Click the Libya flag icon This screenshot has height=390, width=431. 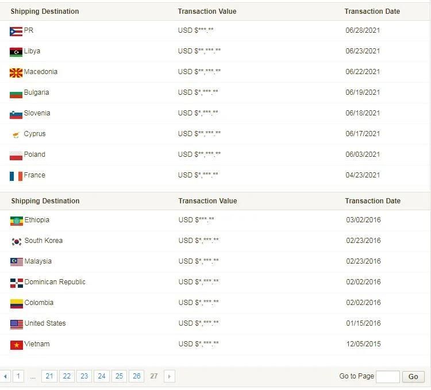16,52
